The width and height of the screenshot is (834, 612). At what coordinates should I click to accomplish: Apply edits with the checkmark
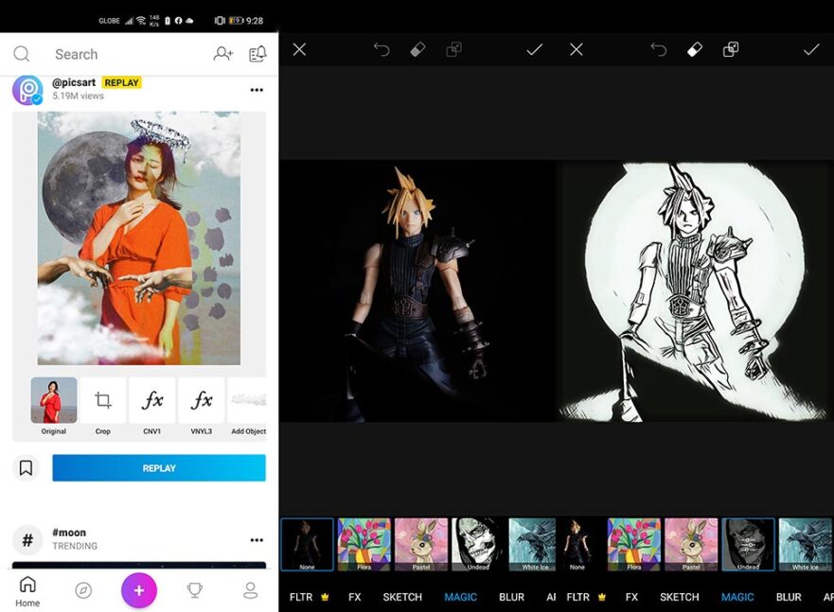534,49
